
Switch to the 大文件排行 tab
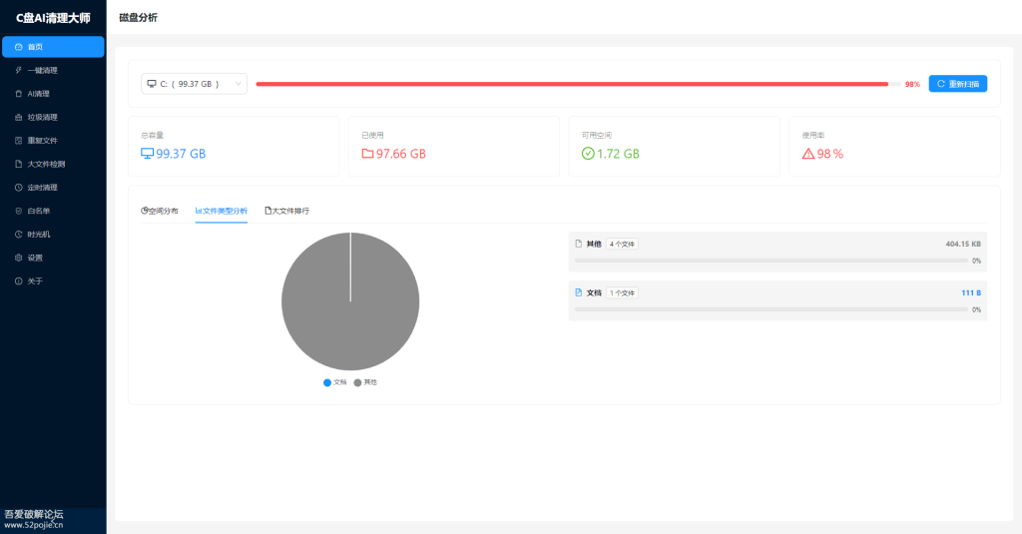286,211
